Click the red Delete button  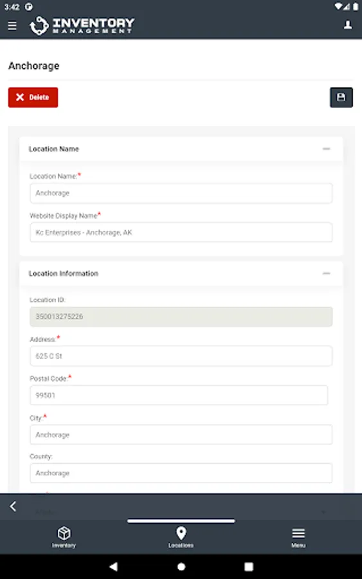(33, 97)
